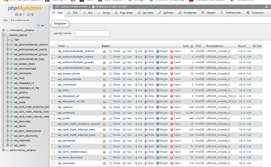The image size is (271, 167).
Task: Click the Sık kullanılanlar button
Action: 20,20
